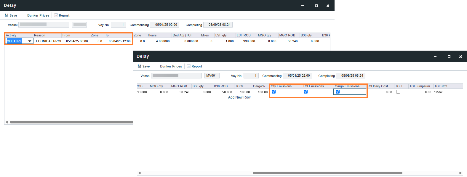Click scroll-left arrow in front window

click(140, 173)
